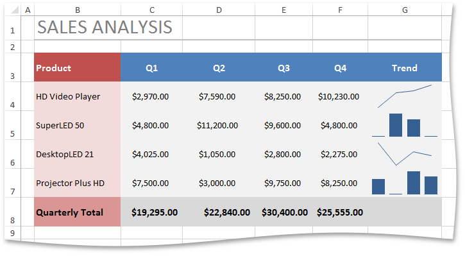This screenshot has width=465, height=256.
Task: Select the Trend header cell
Action: [405, 67]
